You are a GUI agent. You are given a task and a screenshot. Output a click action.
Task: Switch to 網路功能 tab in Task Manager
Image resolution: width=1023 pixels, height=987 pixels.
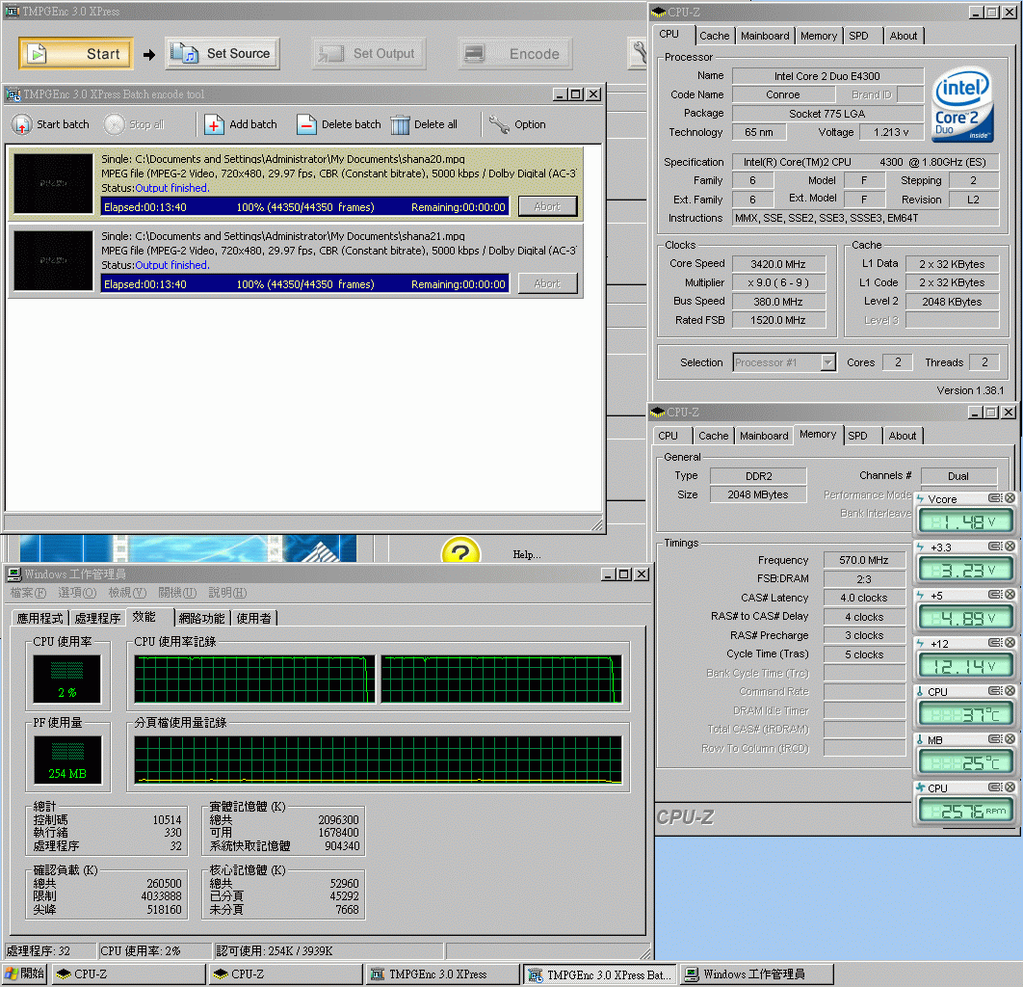pyautogui.click(x=201, y=618)
